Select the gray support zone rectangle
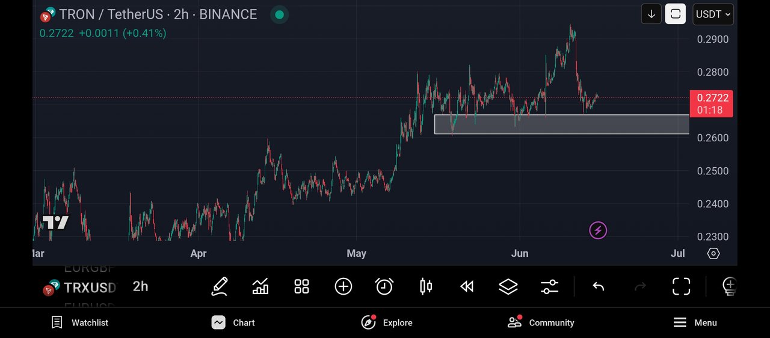 tap(562, 124)
